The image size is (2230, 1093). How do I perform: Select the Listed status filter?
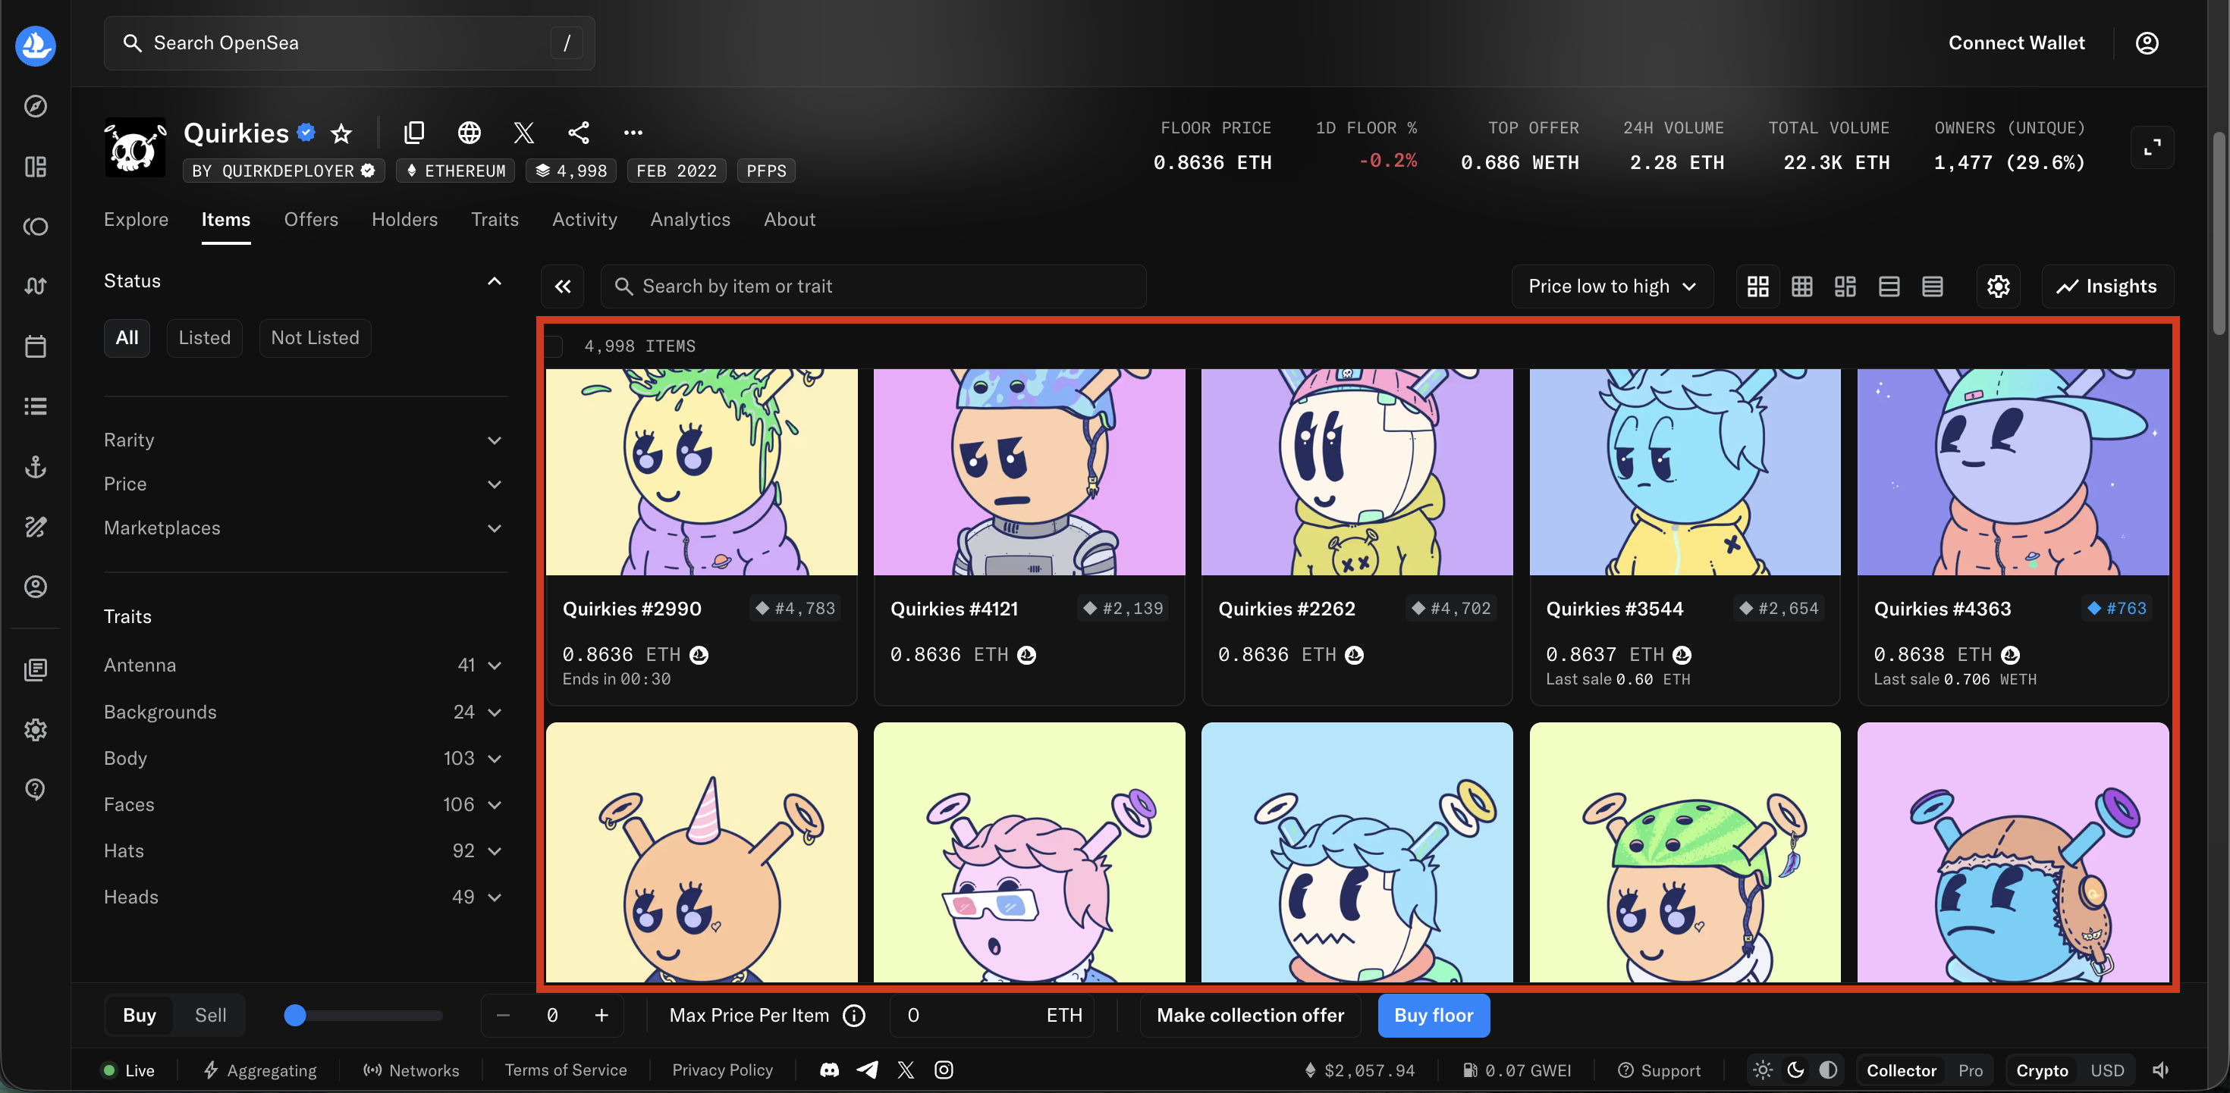point(204,337)
